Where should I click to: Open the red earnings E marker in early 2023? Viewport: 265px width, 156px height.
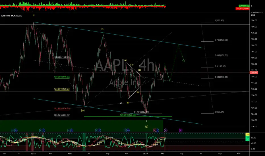(154, 130)
